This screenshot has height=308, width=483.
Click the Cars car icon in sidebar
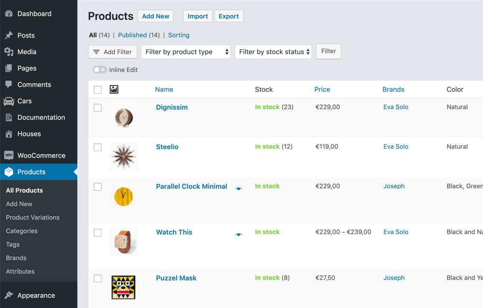coord(9,101)
